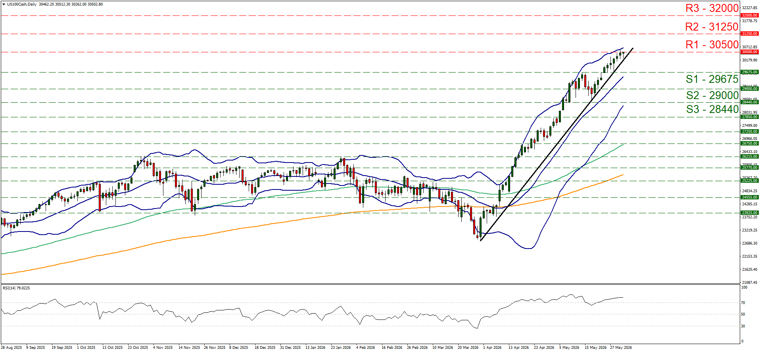Click the 16 Feb 2026 date label
Viewport: 760px width, 352px height.
pos(392,348)
